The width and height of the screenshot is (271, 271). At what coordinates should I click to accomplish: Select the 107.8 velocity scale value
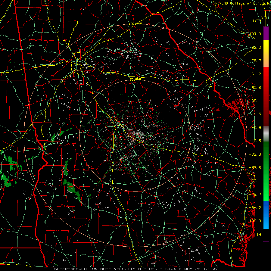point(255,34)
